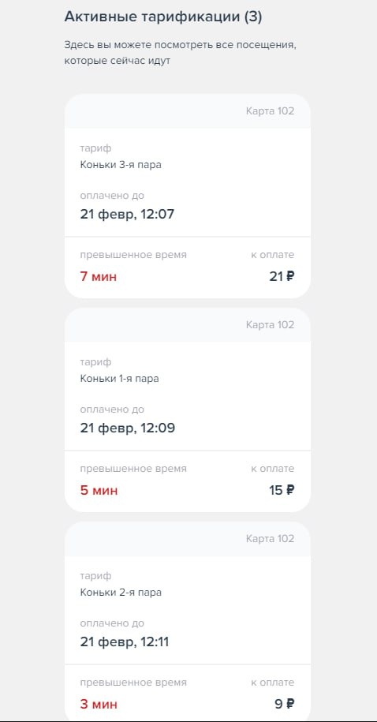Click the 9 ₽ amount to pay
The width and height of the screenshot is (377, 722).
point(285,704)
